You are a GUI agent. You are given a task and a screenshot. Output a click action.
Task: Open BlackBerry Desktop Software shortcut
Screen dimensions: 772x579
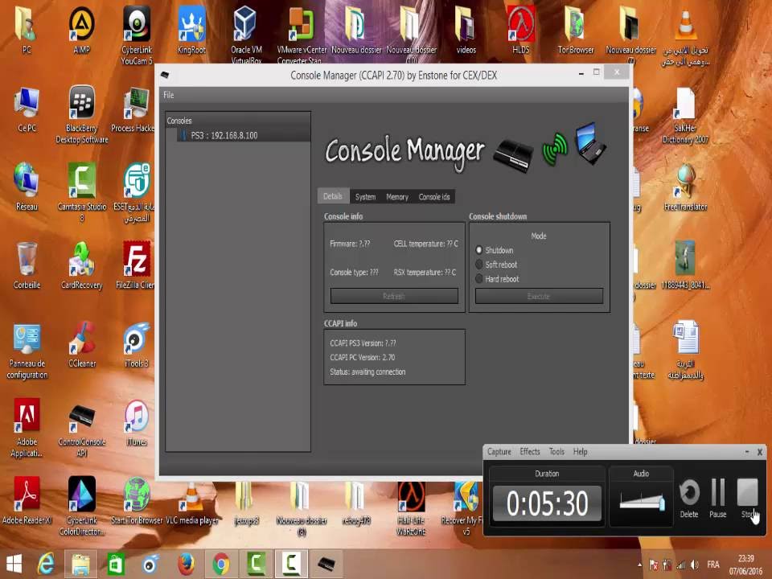tap(82, 115)
